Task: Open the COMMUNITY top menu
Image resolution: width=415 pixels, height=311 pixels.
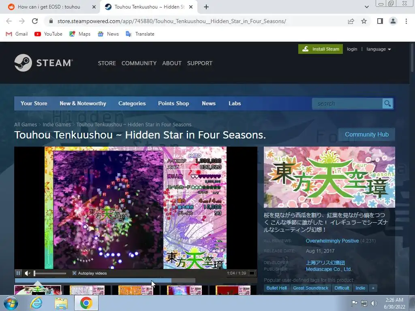Action: coord(139,63)
